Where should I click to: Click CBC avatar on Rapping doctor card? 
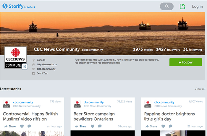(148, 104)
